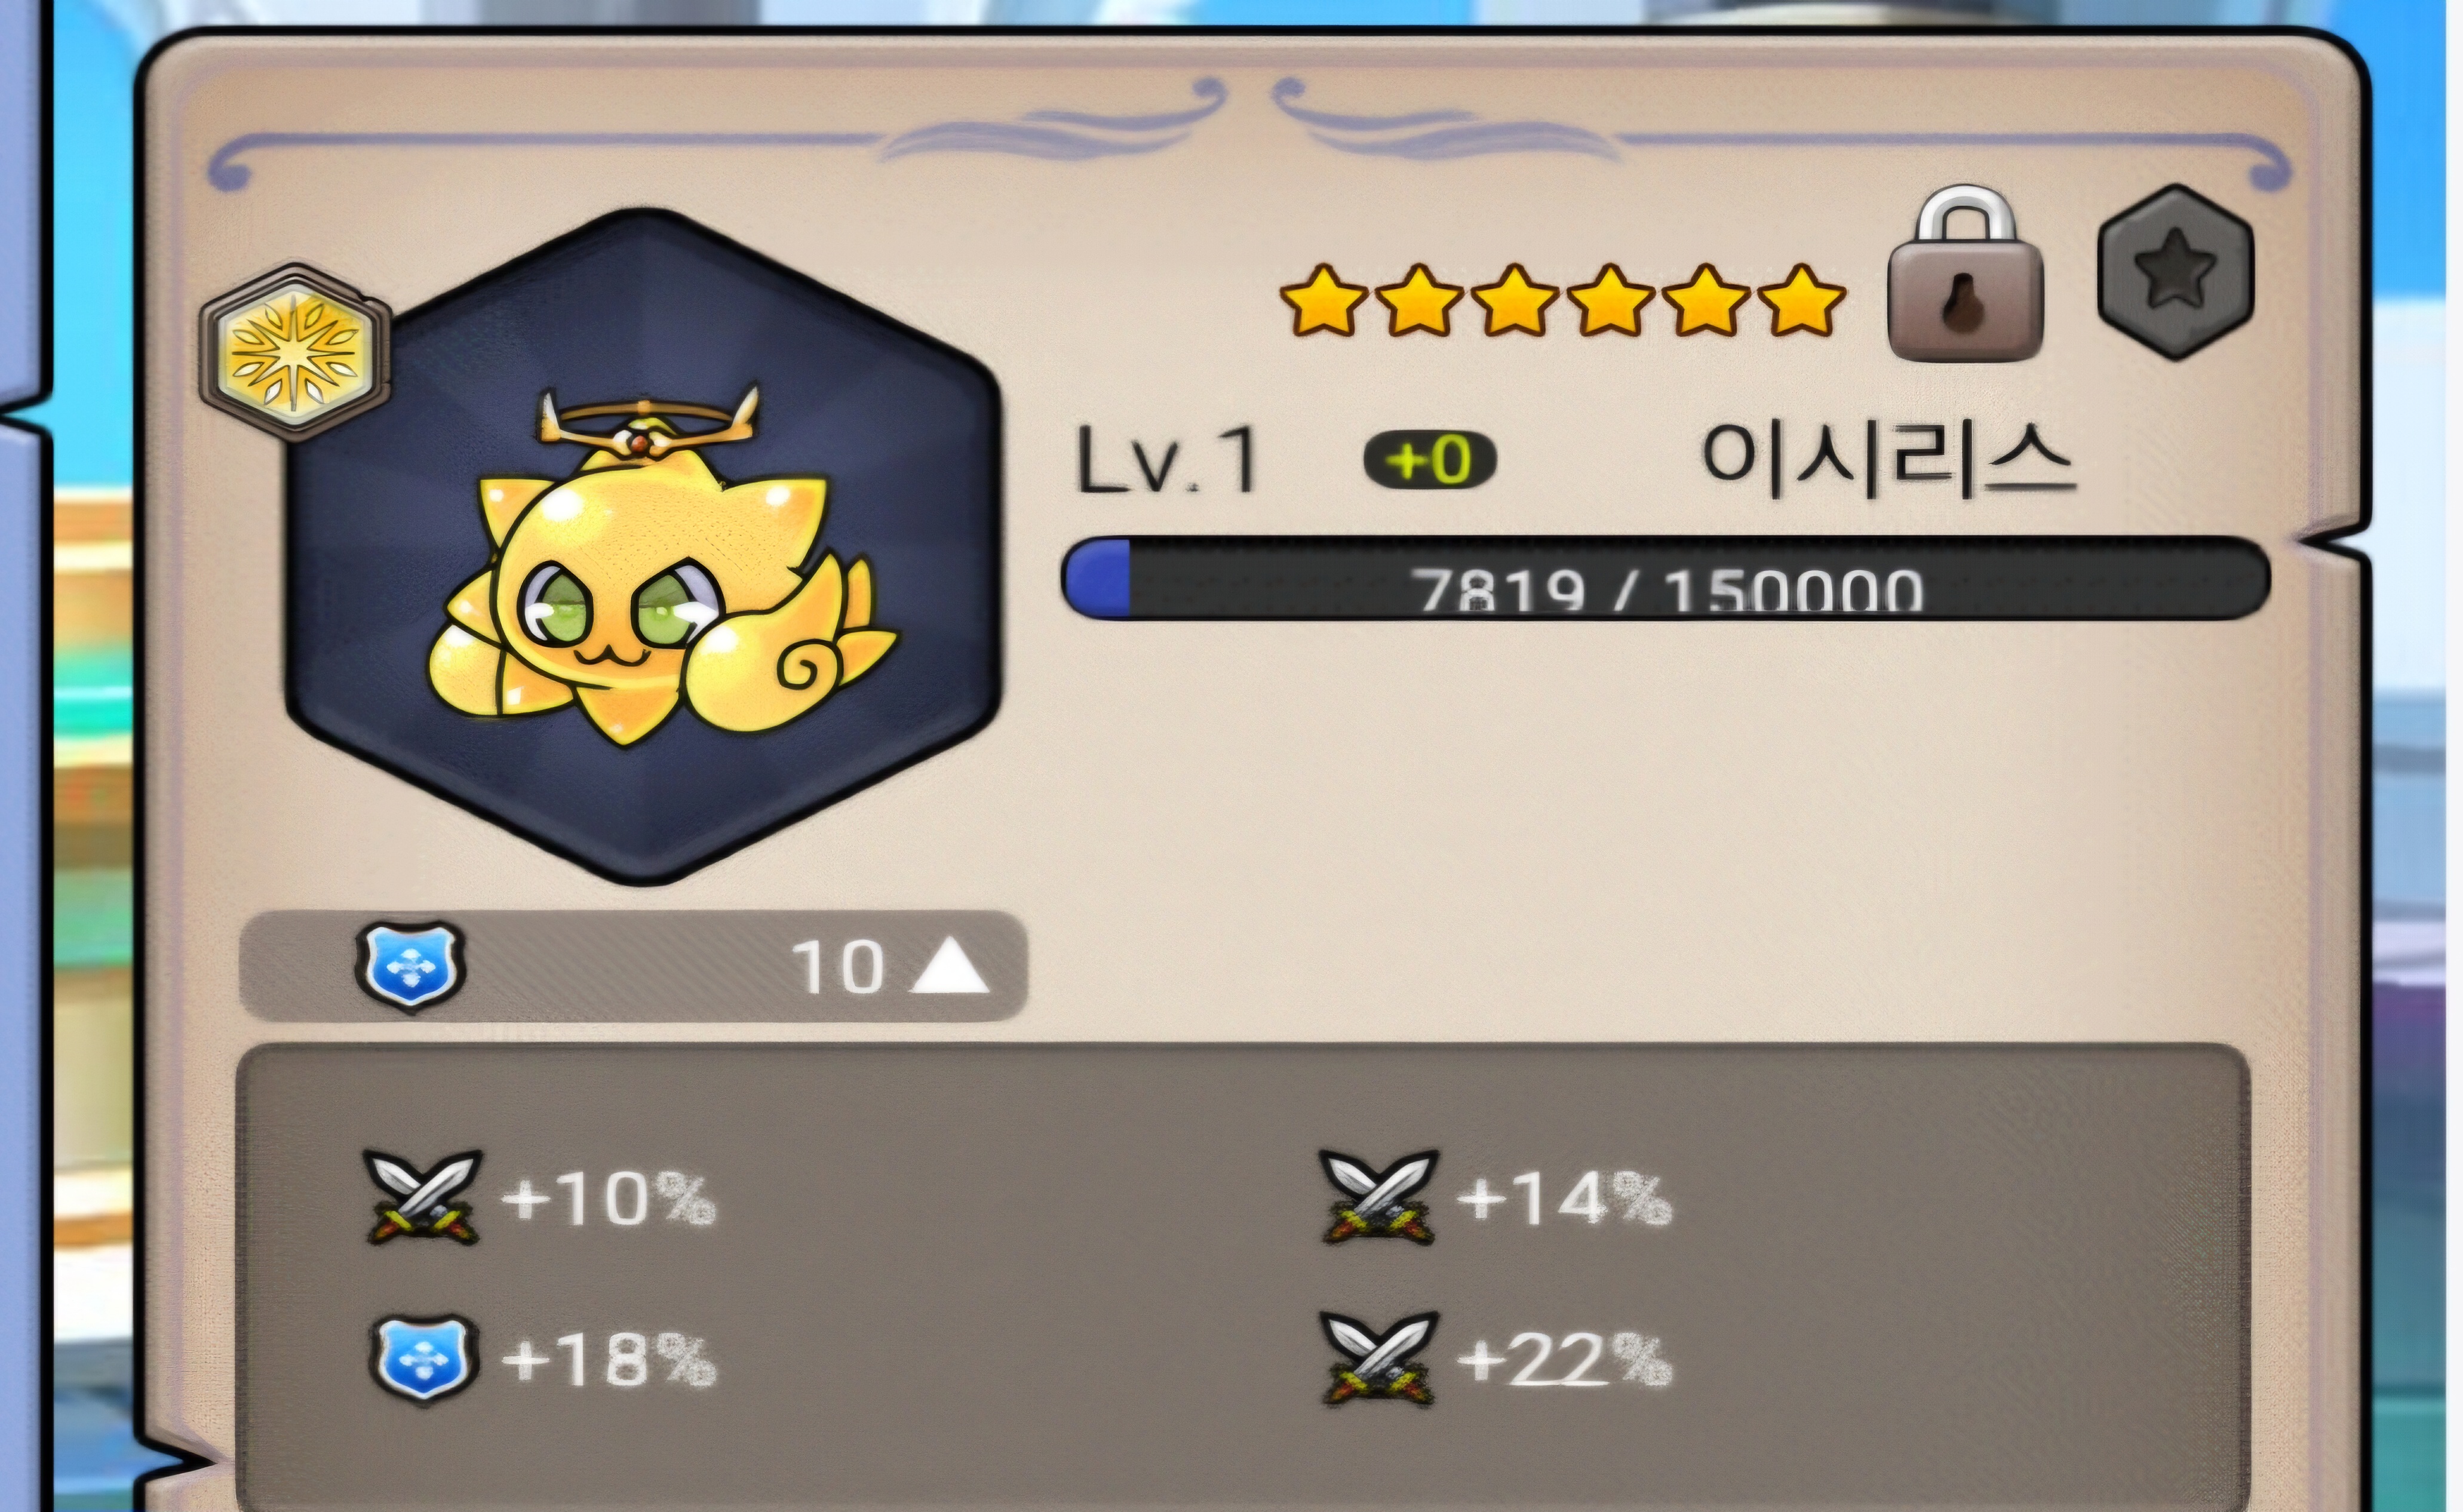Click the first gold rank star
This screenshot has height=1512, width=2463.
(x=1324, y=299)
